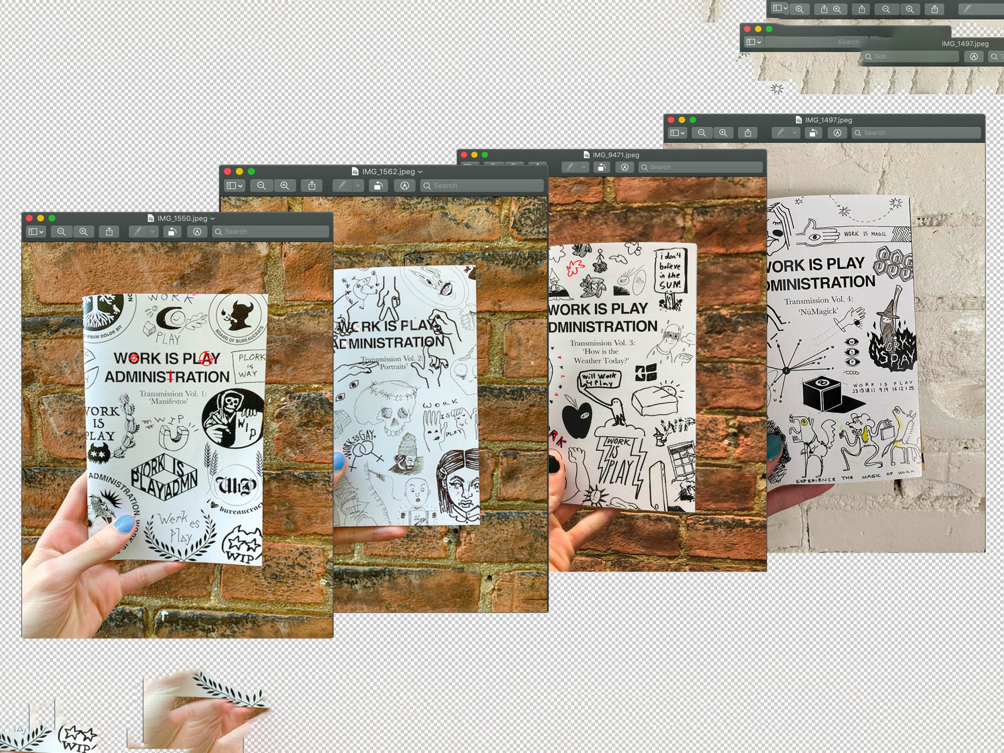The height and width of the screenshot is (753, 1004).
Task: Show Markup toolbar in large IMG_1497.jpeg window
Action: [x=837, y=133]
